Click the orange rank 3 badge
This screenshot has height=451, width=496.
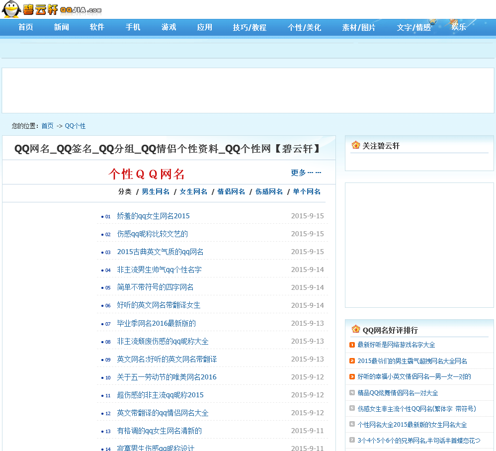[x=352, y=376]
